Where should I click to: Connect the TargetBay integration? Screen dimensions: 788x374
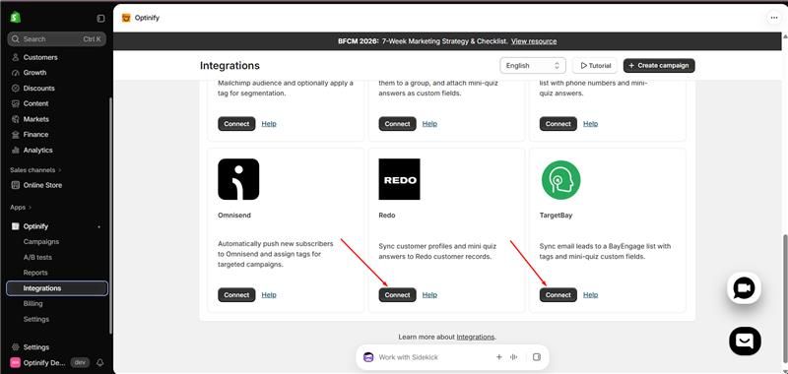558,295
